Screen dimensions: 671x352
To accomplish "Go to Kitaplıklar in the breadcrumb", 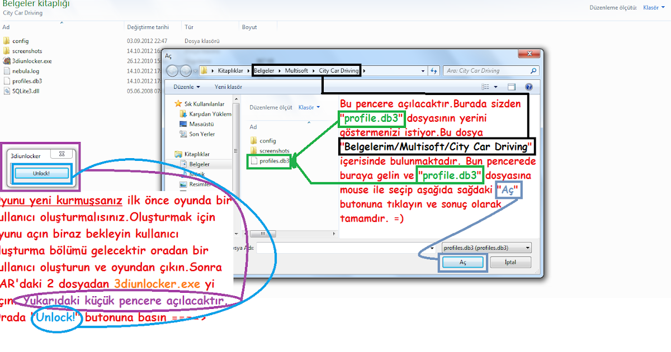I will click(x=230, y=71).
